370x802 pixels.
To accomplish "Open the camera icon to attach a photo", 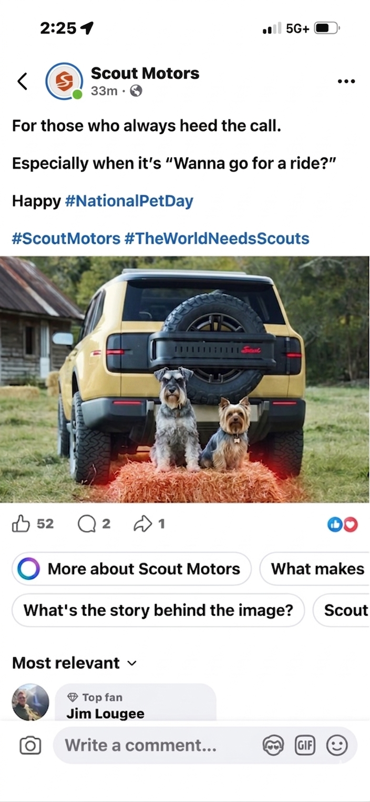I will [x=30, y=745].
